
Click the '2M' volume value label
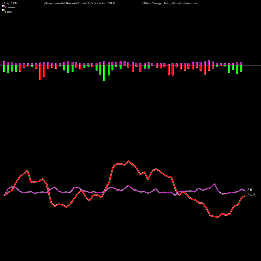(250, 190)
